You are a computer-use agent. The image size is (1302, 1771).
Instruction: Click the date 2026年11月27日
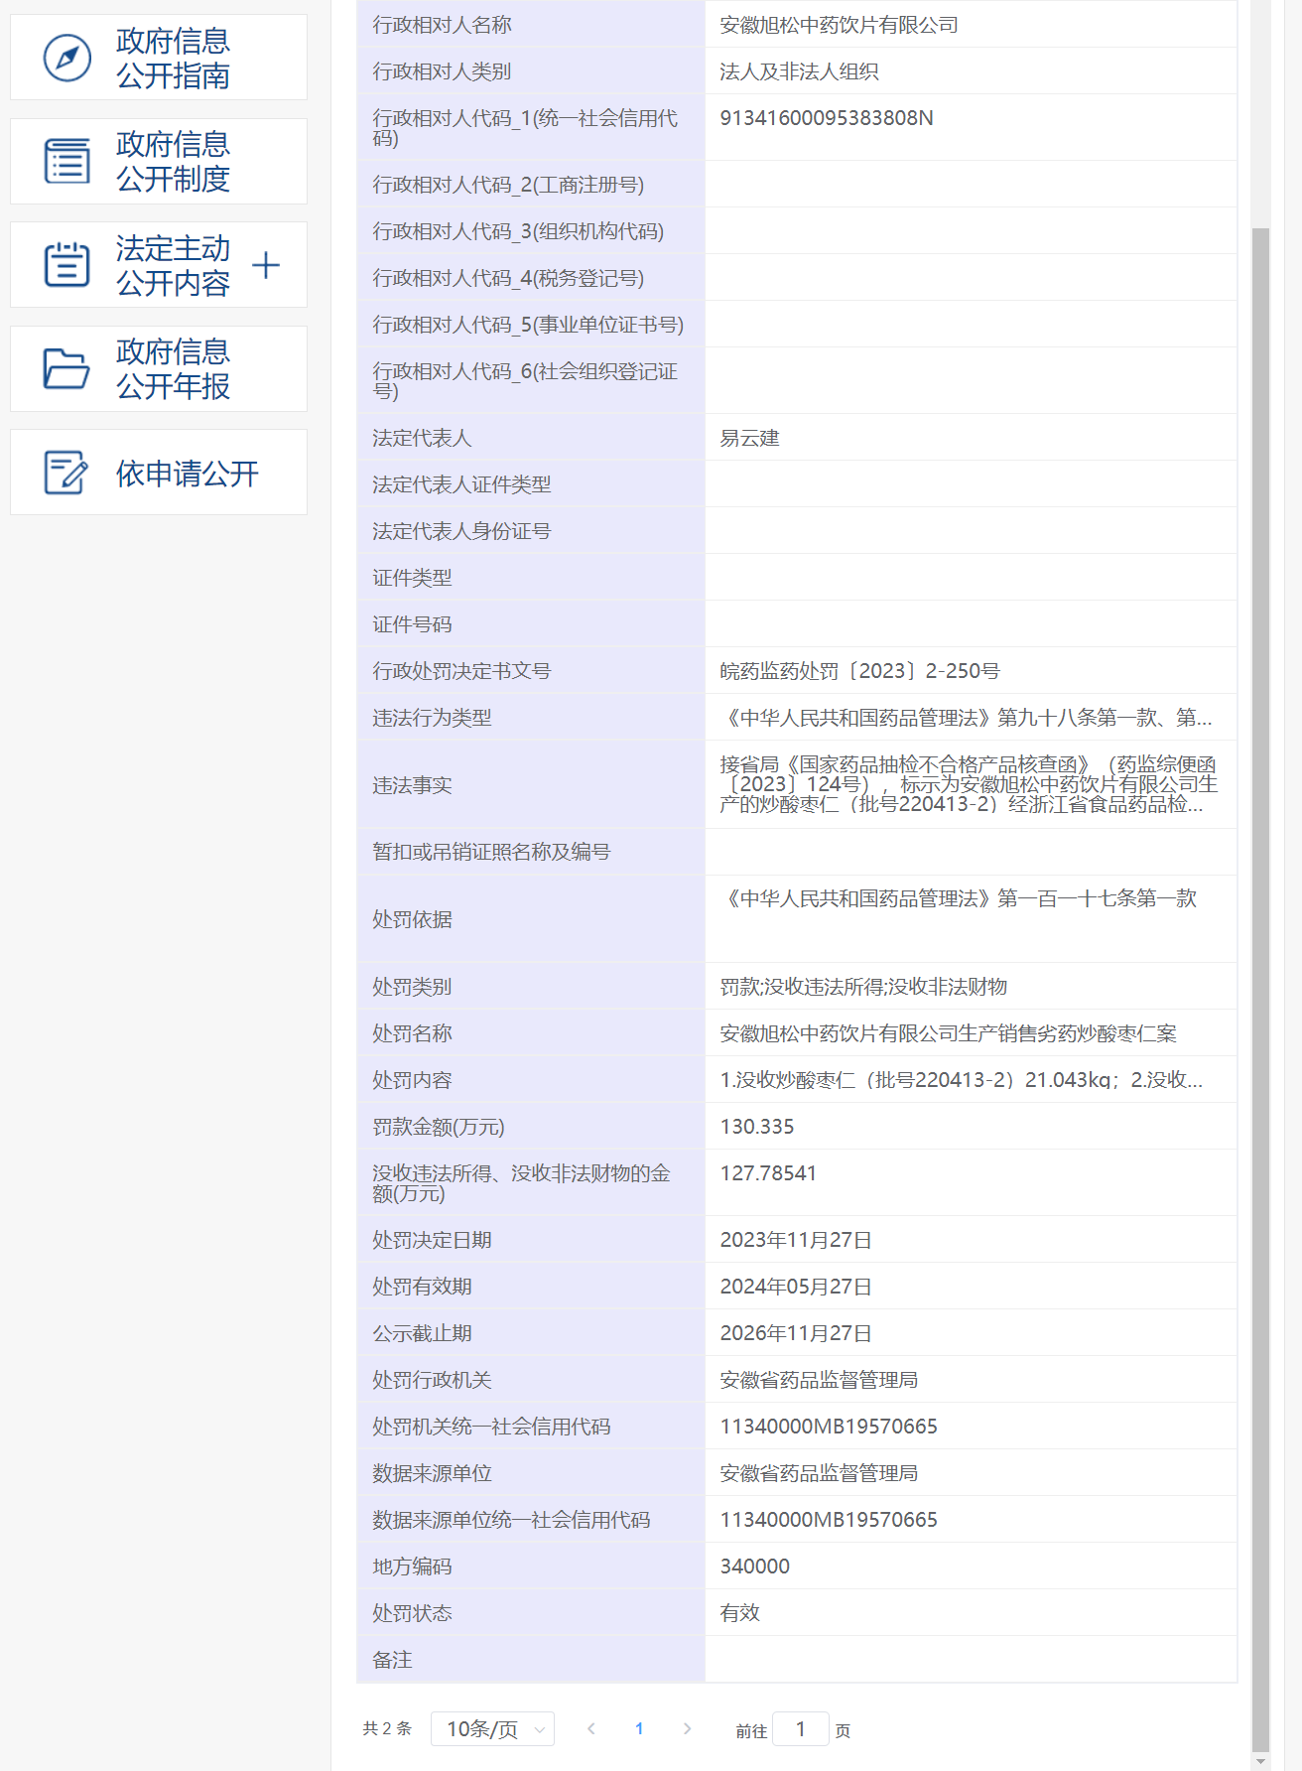[x=796, y=1333]
